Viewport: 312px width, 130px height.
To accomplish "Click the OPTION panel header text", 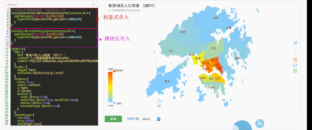I will 12,5.
